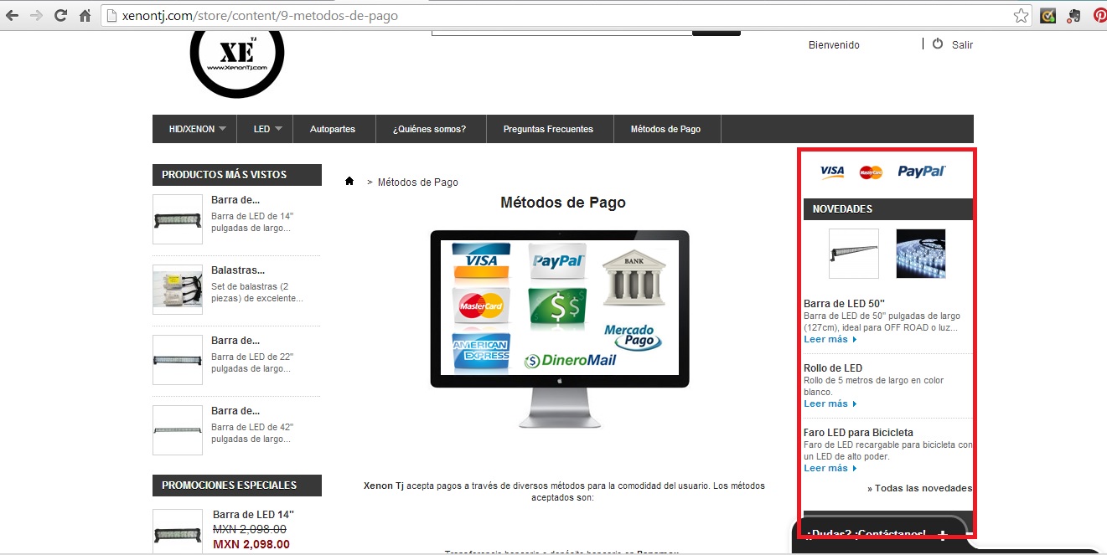The height and width of the screenshot is (555, 1107).
Task: Click the MXN 2,098.00 red price
Action: [250, 544]
